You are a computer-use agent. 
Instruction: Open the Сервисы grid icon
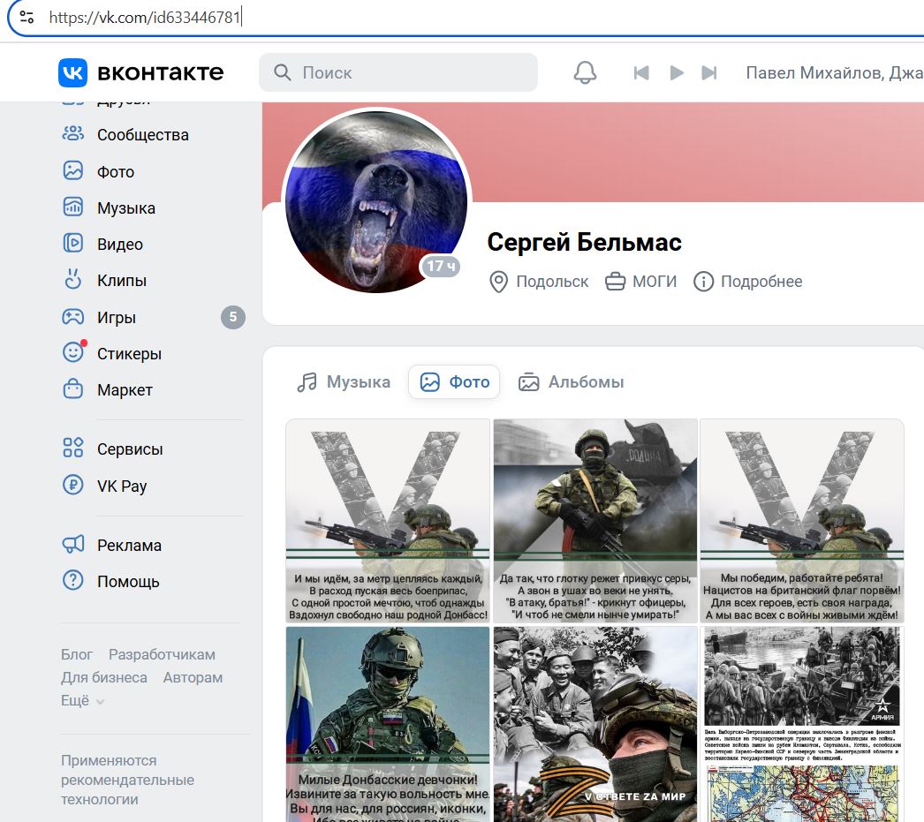coord(73,449)
